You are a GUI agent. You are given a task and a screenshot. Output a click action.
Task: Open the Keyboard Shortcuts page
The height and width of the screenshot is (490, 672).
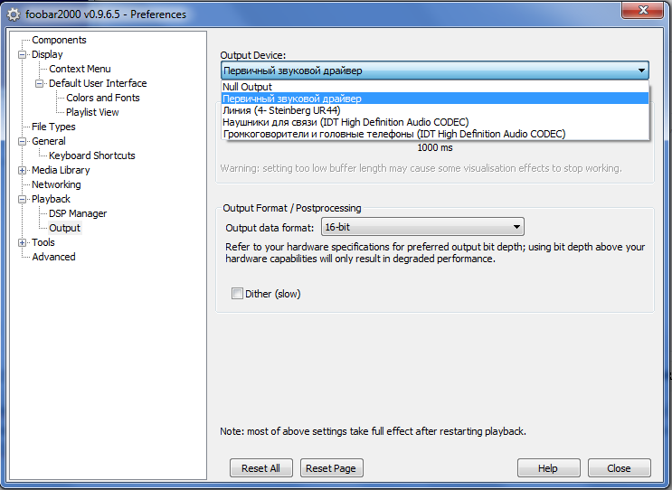(91, 155)
